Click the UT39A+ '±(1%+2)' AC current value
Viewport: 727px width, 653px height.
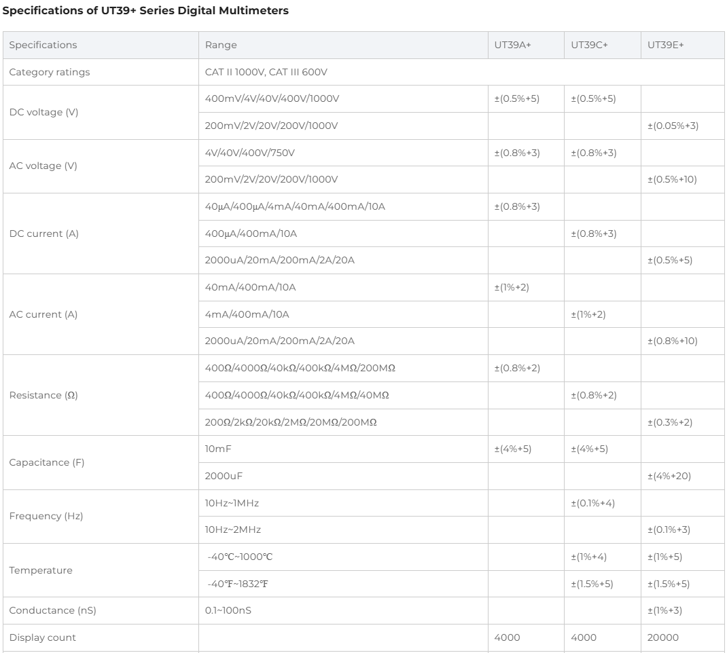tap(512, 287)
